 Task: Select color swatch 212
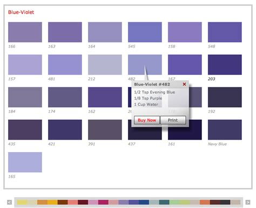105,64
